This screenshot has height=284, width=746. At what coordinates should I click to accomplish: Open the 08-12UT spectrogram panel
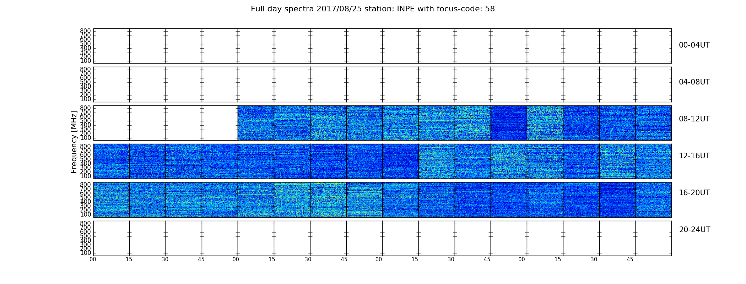[x=382, y=123]
